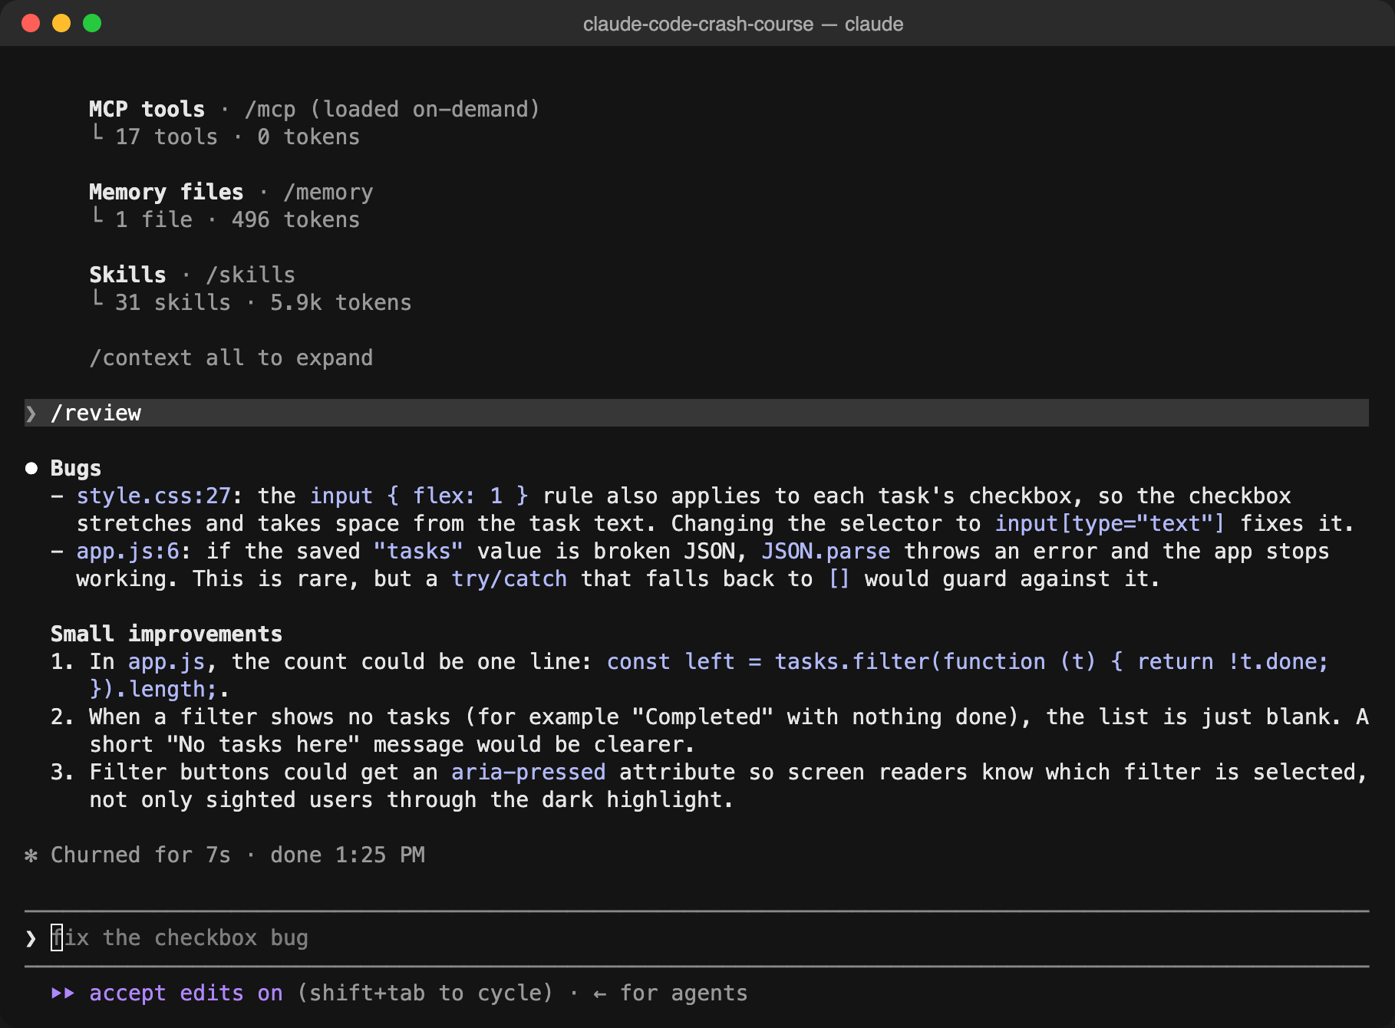Click the 'Memory files' heading
The width and height of the screenshot is (1395, 1028).
166,192
